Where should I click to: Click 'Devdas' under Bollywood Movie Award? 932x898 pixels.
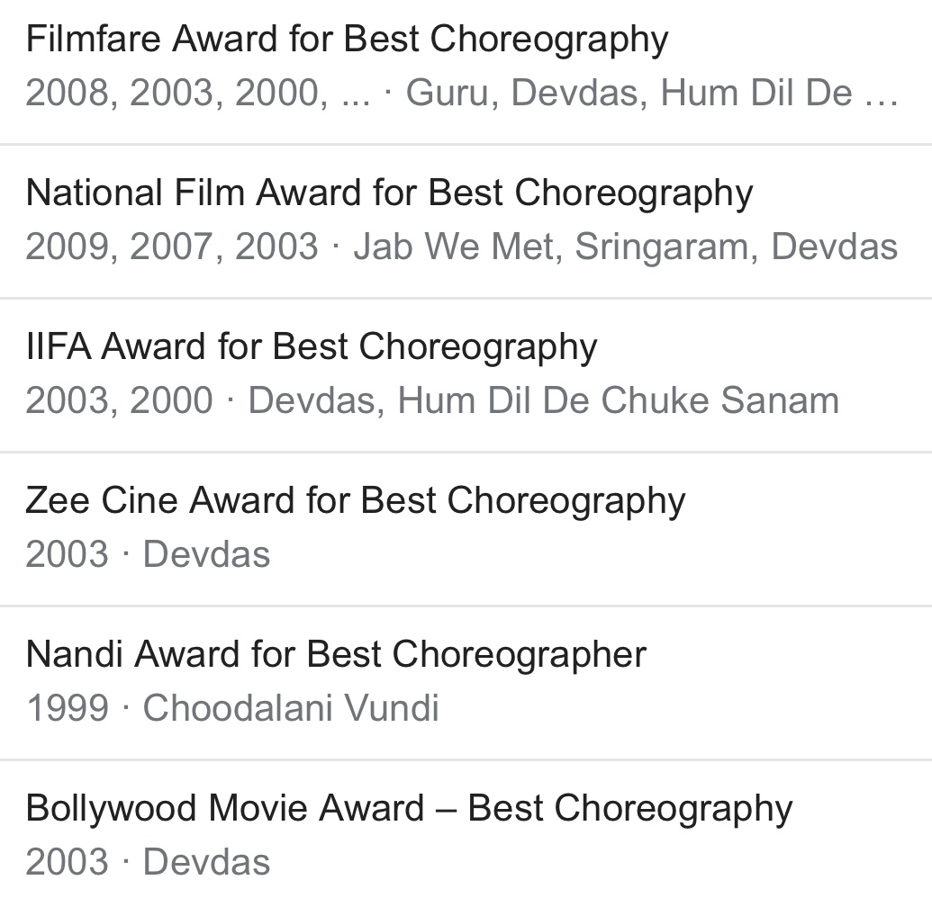click(206, 862)
